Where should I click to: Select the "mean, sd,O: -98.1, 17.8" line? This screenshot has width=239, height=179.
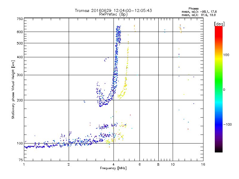(x=199, y=12)
